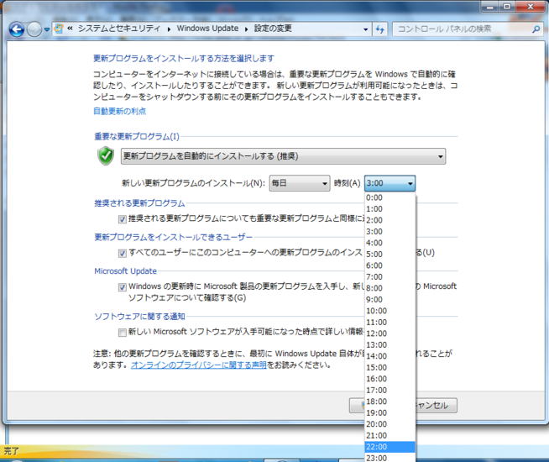Open 自動更新の利点 link

(x=120, y=111)
